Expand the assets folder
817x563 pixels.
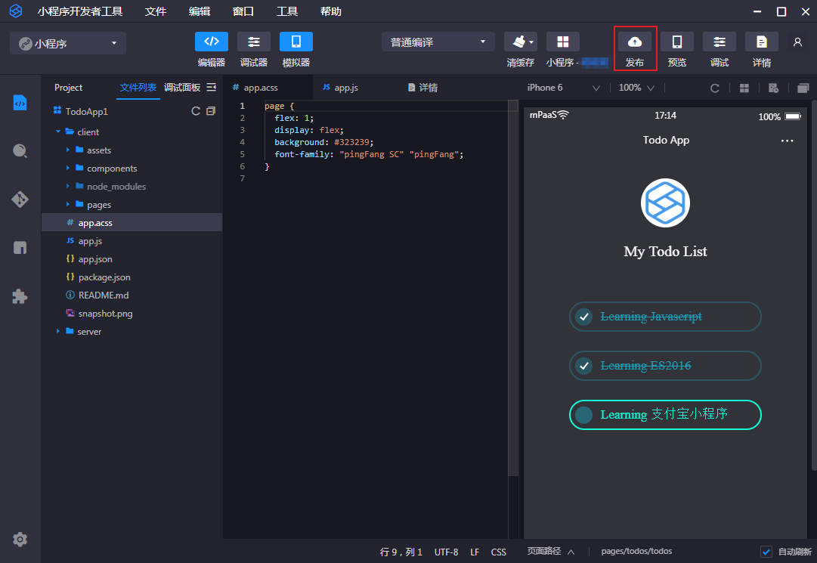pos(68,150)
